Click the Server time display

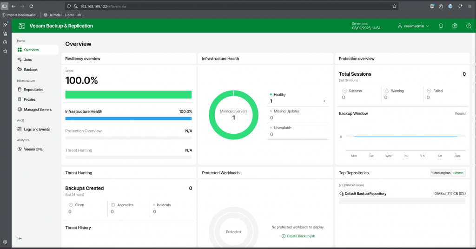pos(366,26)
